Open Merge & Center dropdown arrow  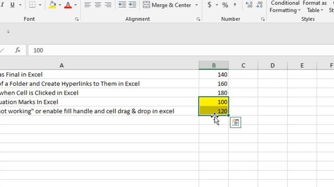pyautogui.click(x=197, y=5)
